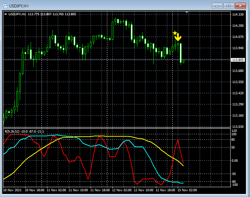
Task: Click the 113.550 price axis label
Action: (238, 82)
